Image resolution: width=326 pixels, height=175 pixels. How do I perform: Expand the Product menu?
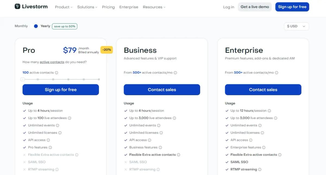click(64, 7)
